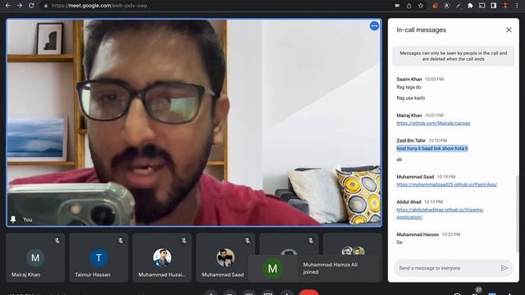This screenshot has width=525, height=295.
Task: Select Muhammad Huzai... participant tile
Action: pos(162,257)
